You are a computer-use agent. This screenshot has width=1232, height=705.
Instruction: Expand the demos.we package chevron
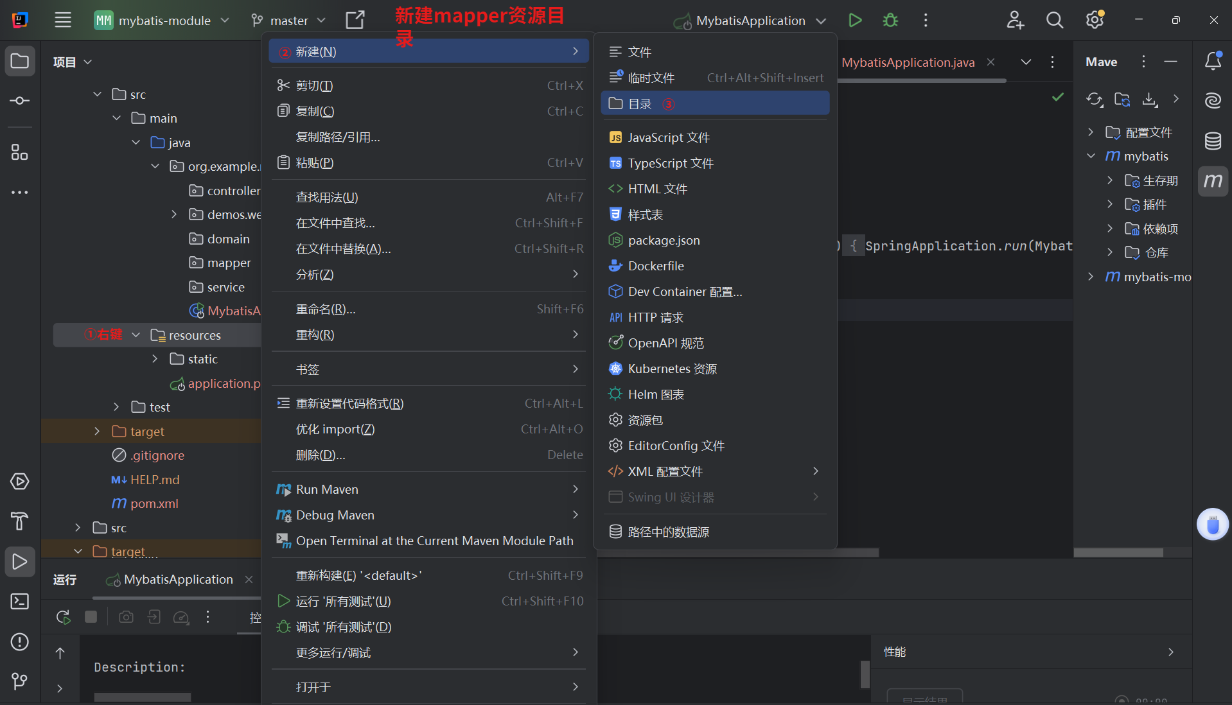174,214
